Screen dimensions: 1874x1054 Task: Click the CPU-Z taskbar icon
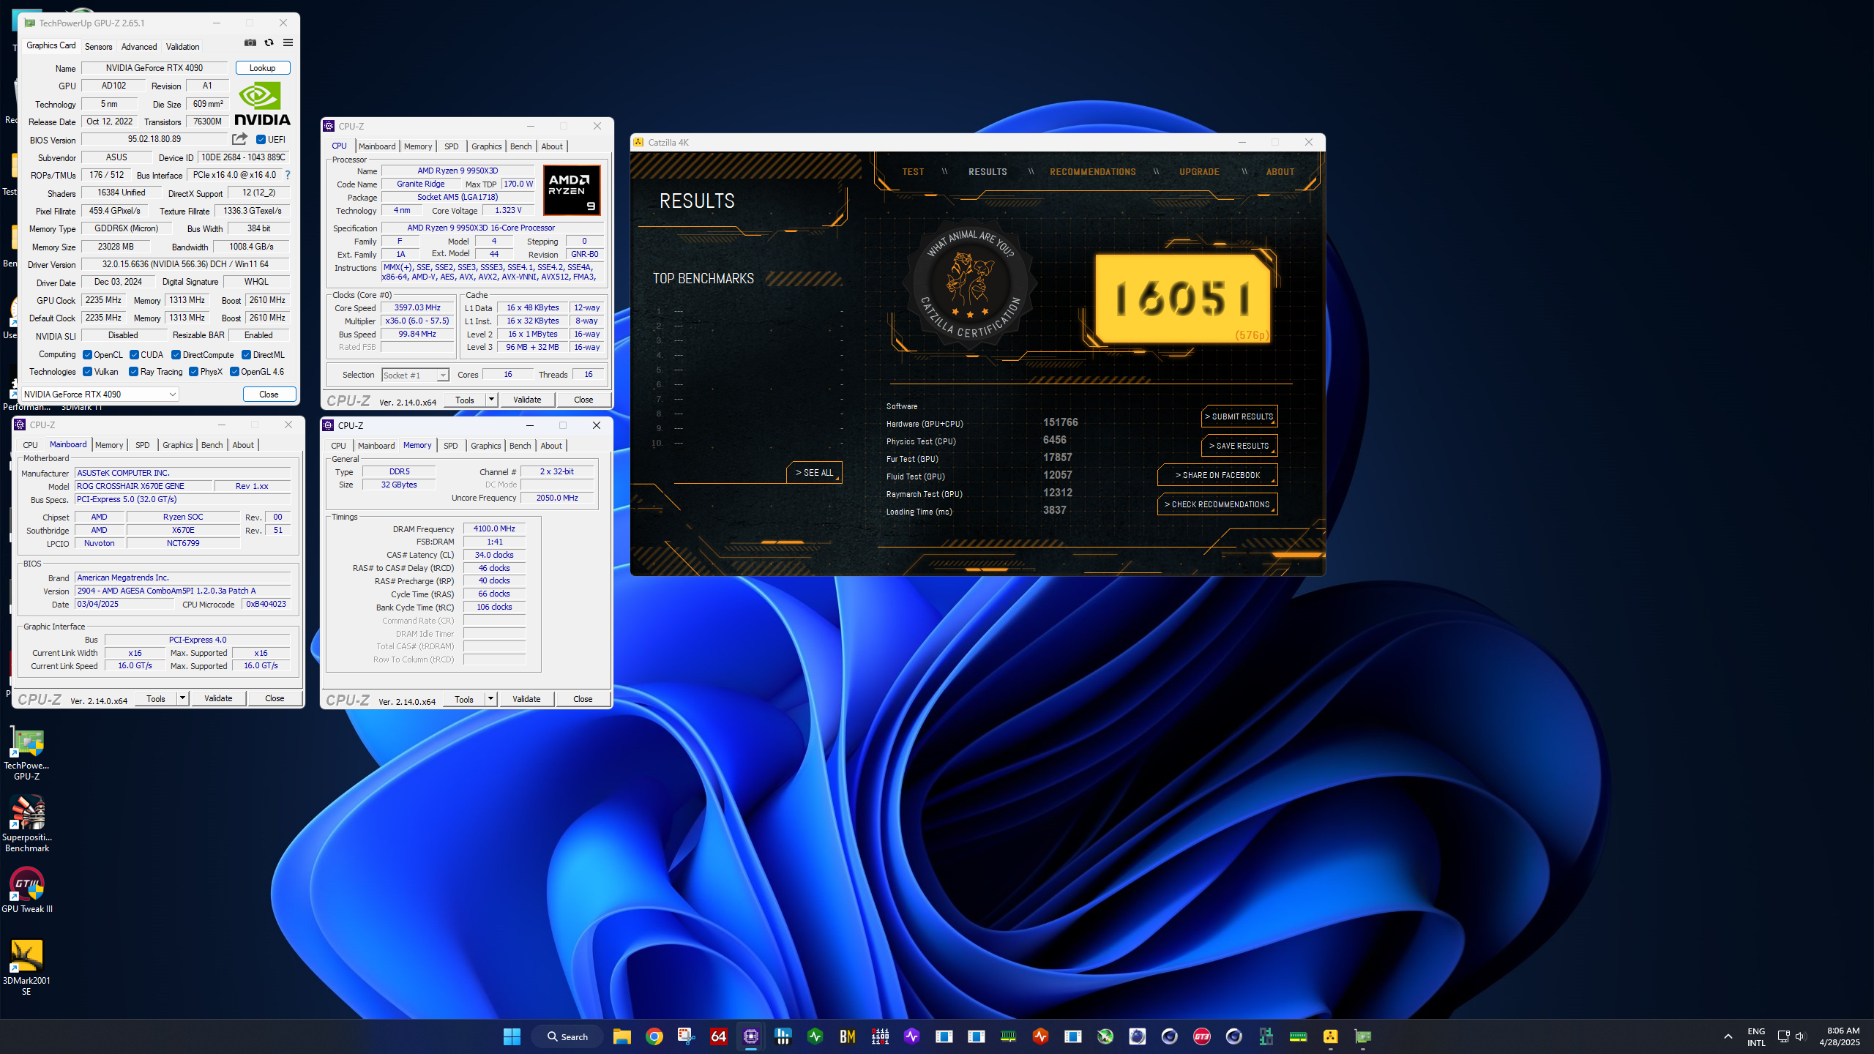click(x=751, y=1036)
